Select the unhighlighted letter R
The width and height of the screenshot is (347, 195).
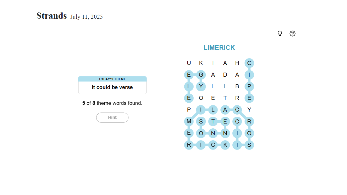(237, 98)
